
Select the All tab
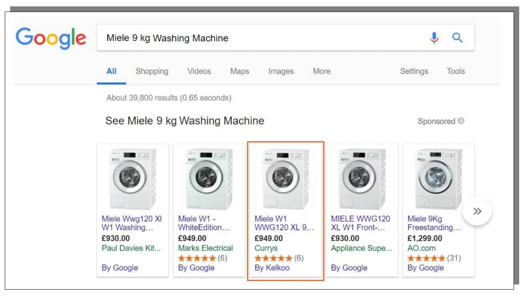(x=112, y=72)
